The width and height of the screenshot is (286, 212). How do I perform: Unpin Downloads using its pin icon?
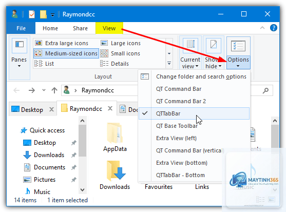[74, 155]
